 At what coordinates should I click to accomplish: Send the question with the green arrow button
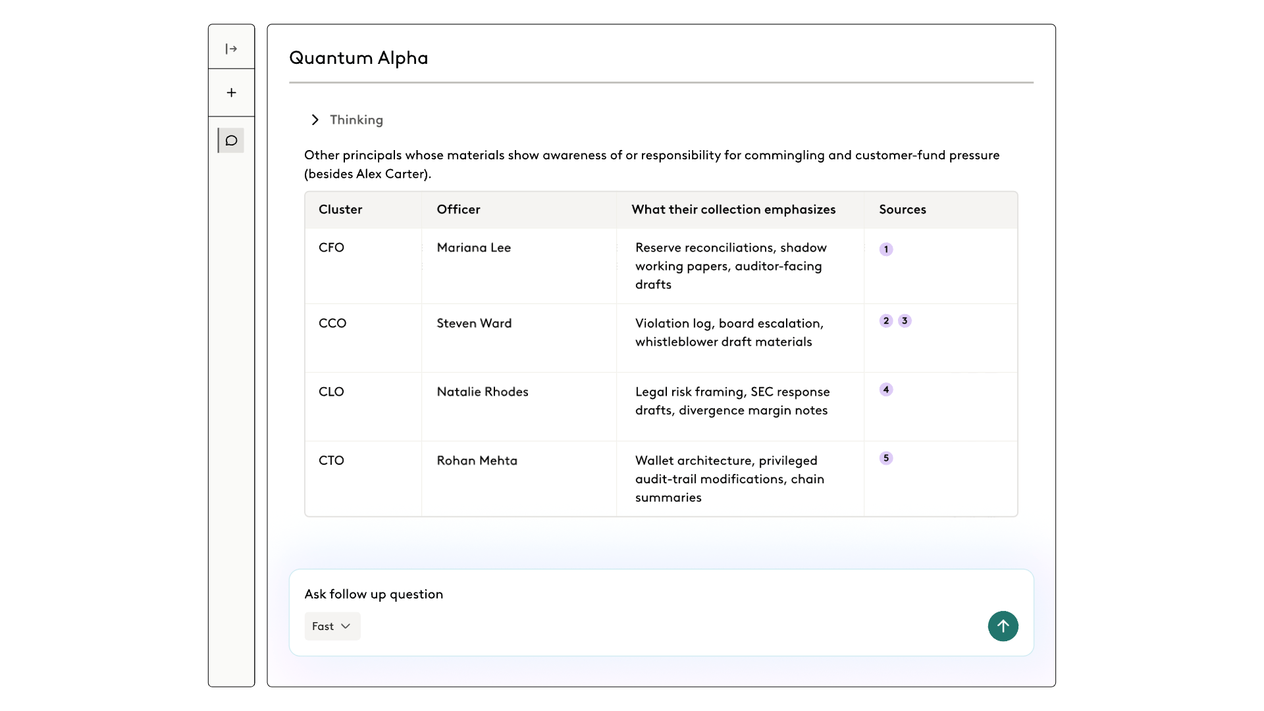1003,626
